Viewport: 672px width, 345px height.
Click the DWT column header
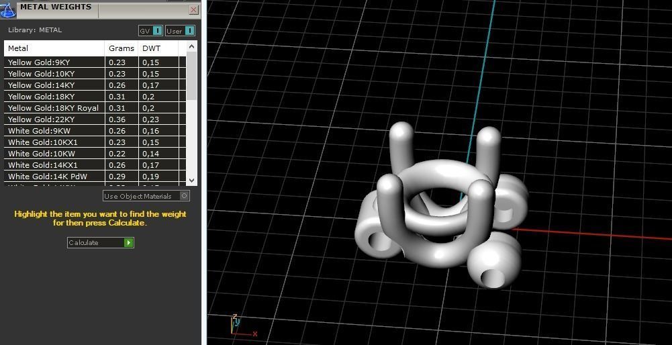tap(158, 48)
